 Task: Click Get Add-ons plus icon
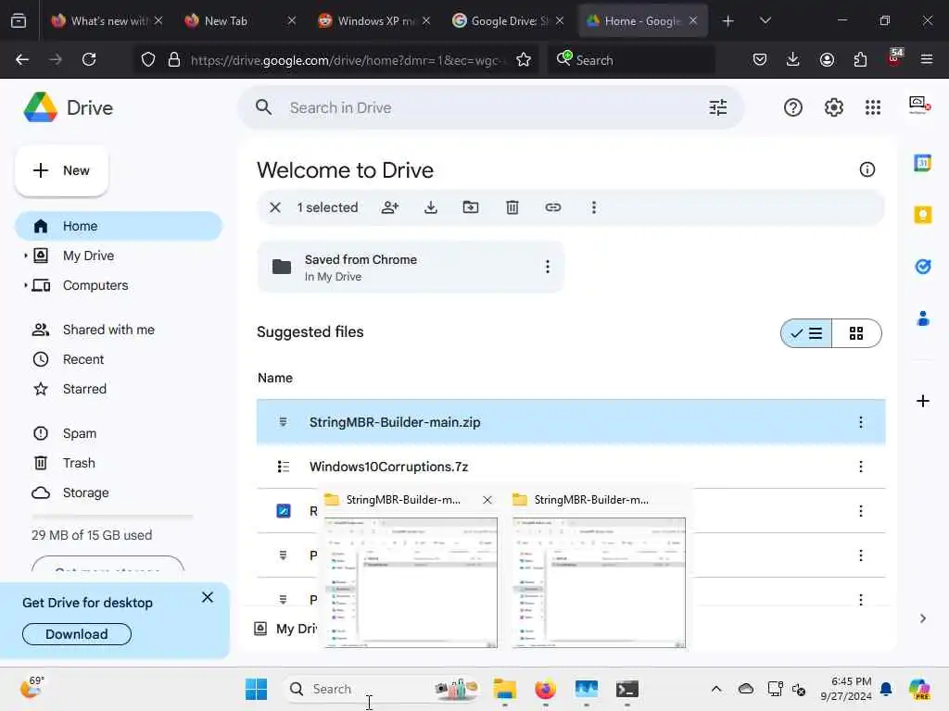coord(922,401)
